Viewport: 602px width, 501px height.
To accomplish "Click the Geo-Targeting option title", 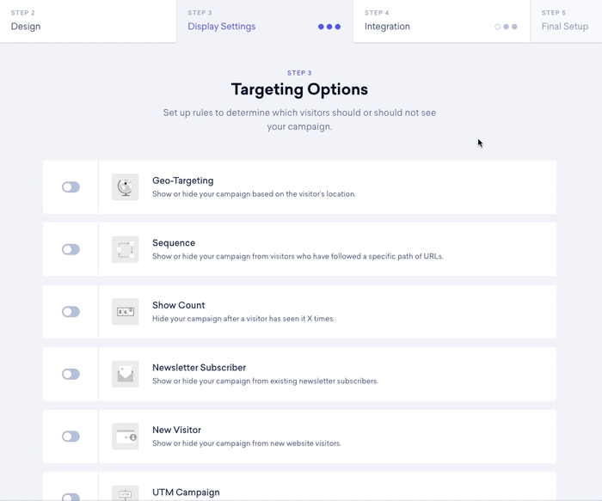I will click(183, 180).
